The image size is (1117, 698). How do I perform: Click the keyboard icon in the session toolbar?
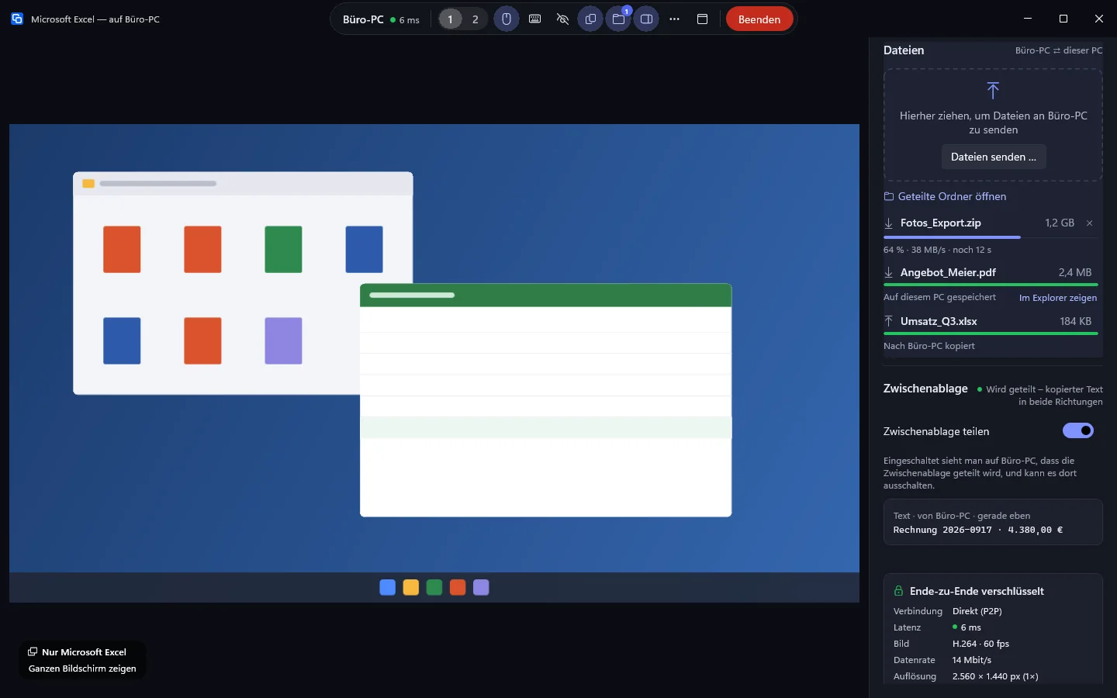pos(534,19)
